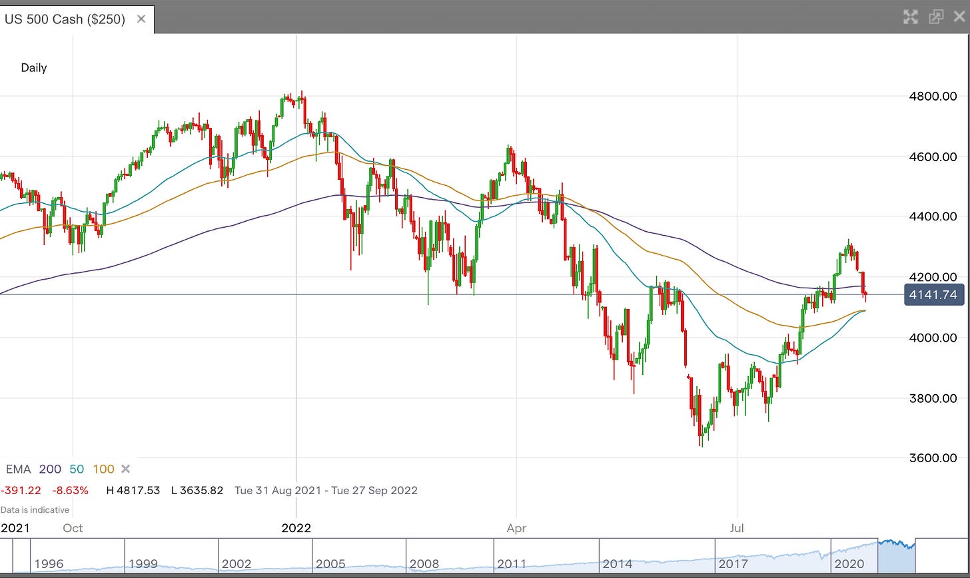
Task: Click the 2021 label at axis start
Action: (x=15, y=528)
